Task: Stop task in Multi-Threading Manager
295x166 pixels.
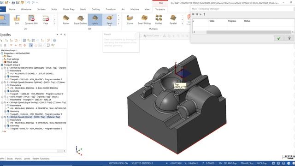Action: (x=193, y=14)
